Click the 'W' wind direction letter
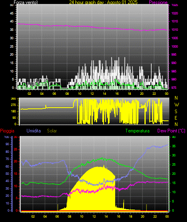The height and width of the screenshot is (222, 187). coord(177,105)
